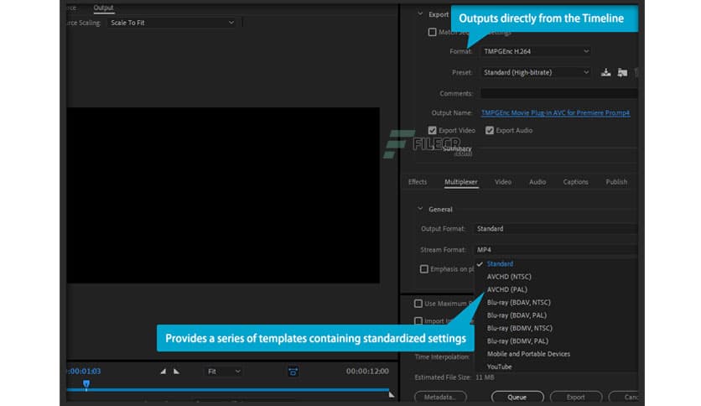701x406 pixels.
Task: Click the Metadata button
Action: (440, 397)
